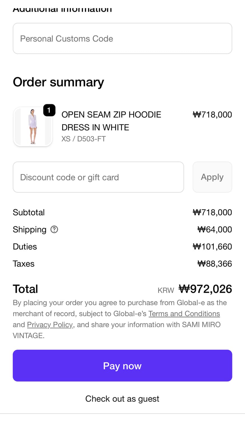Open the Privacy Policy link
The image size is (245, 421).
pos(50,324)
